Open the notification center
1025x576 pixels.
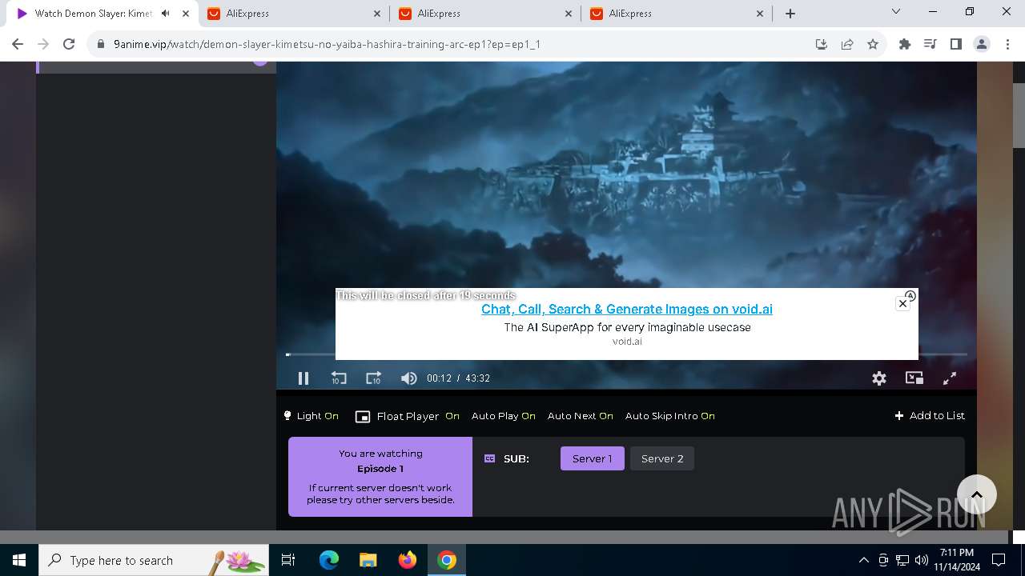[999, 560]
